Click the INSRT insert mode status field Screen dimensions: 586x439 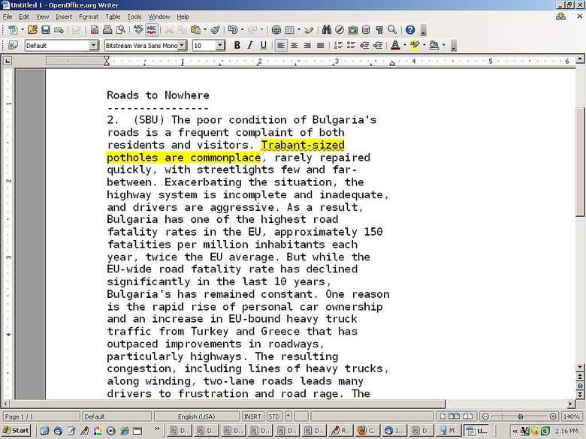click(x=252, y=416)
